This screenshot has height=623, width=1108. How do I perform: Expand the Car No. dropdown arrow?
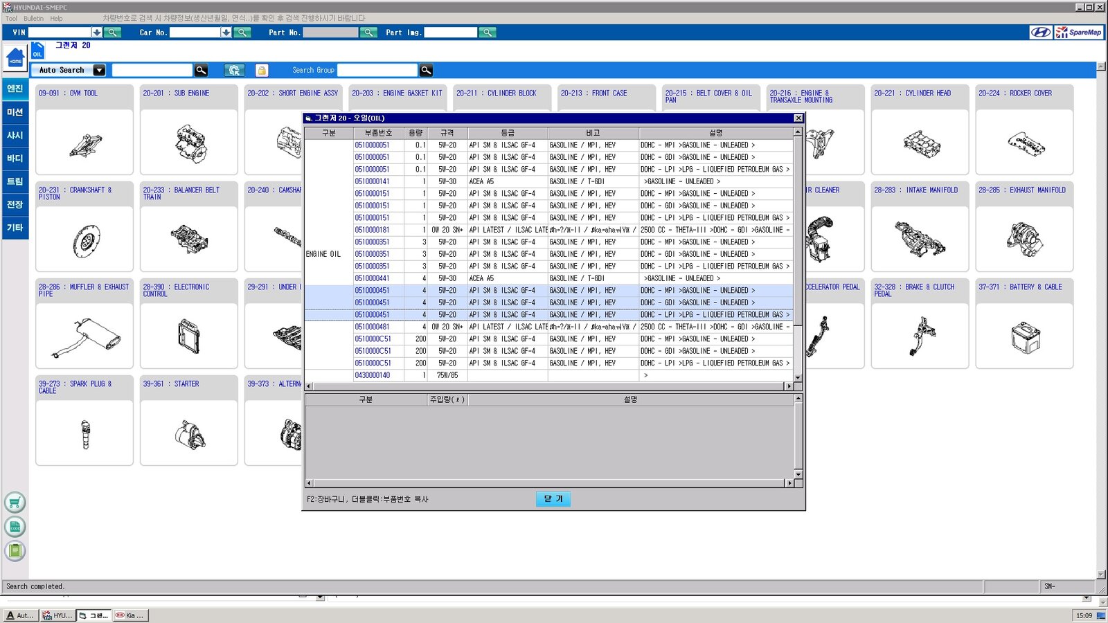[226, 33]
